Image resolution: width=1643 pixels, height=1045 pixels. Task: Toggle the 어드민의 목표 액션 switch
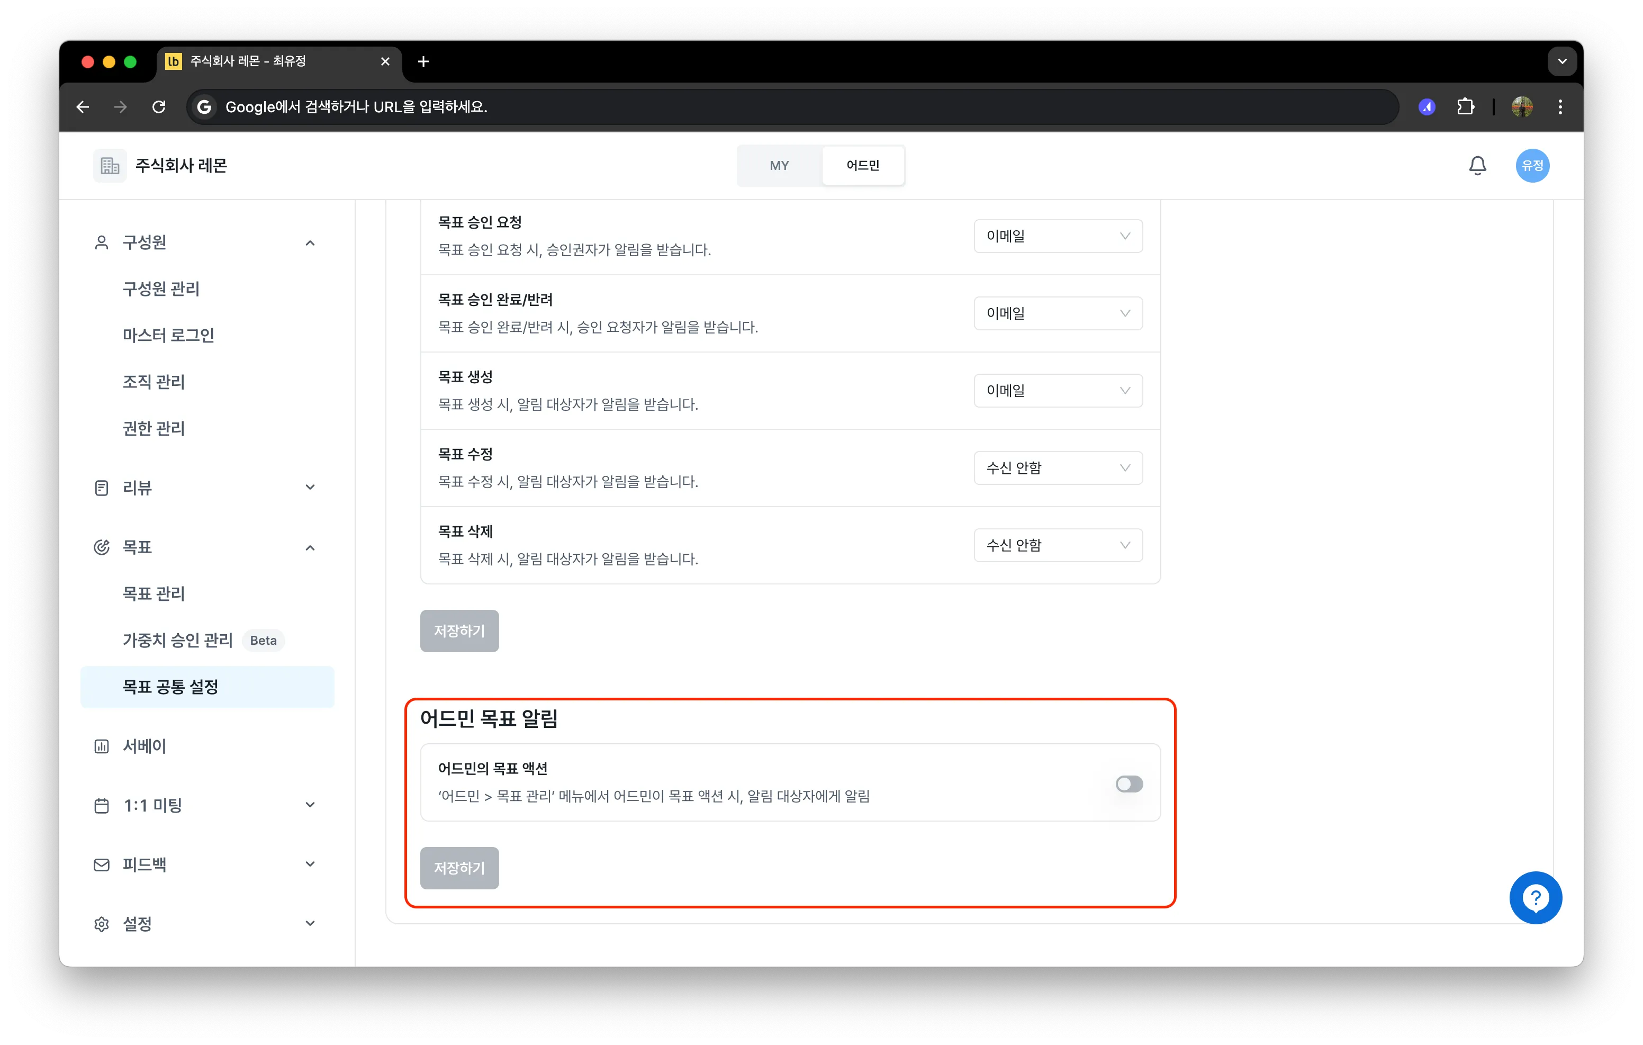[x=1129, y=783]
